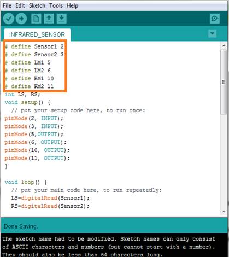The height and width of the screenshot is (257, 229).
Task: Open the Sketch menu
Action: pos(37,5)
